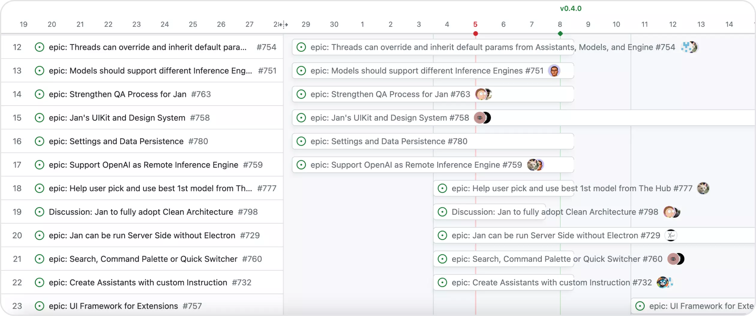Screen dimensions: 756x316
Task: Select row number 23 in the table
Action: (x=17, y=306)
